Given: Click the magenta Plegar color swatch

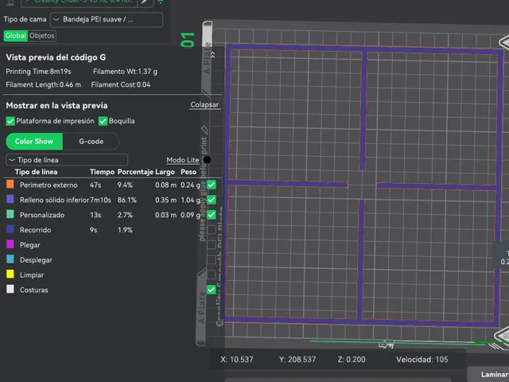Looking at the screenshot, I should tap(10, 244).
